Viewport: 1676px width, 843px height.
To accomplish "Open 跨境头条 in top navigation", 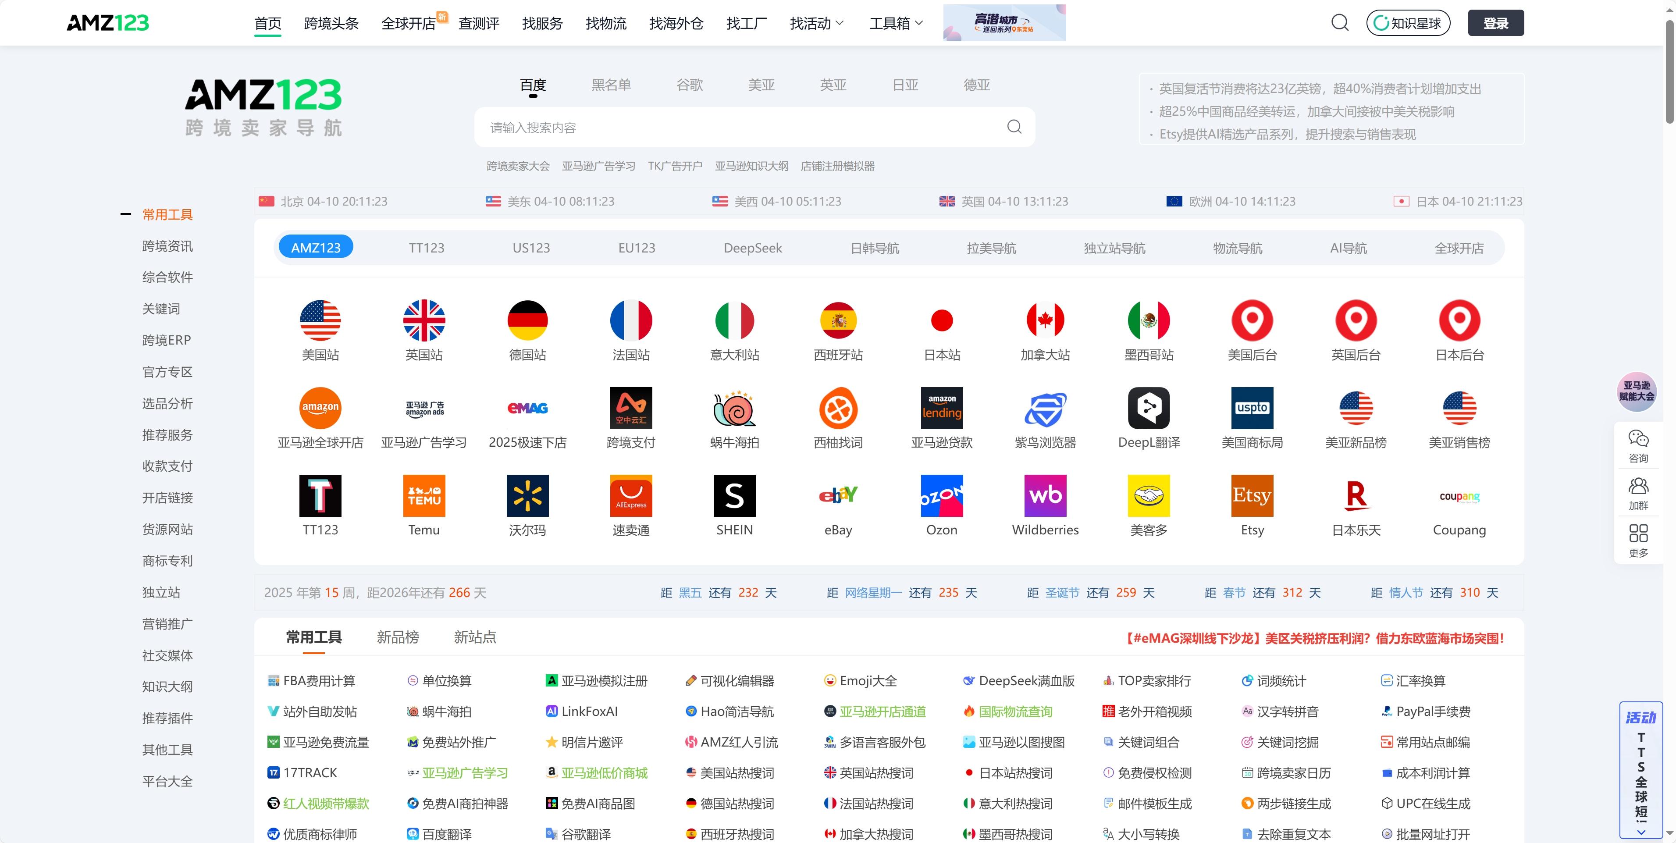I will pos(331,23).
